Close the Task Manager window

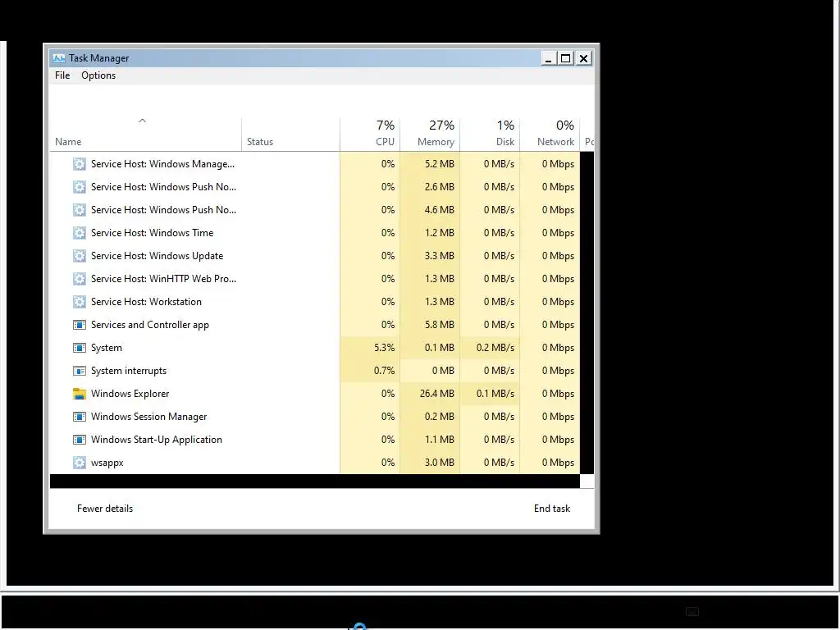point(584,58)
